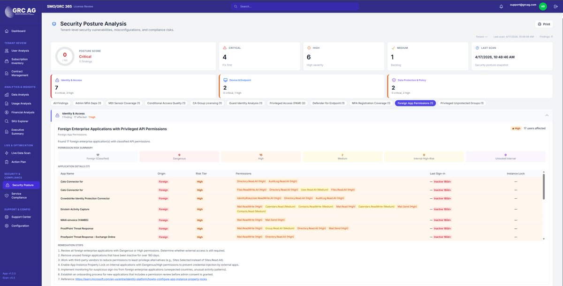Filter by Privileged Unprotected Groups

(462, 103)
